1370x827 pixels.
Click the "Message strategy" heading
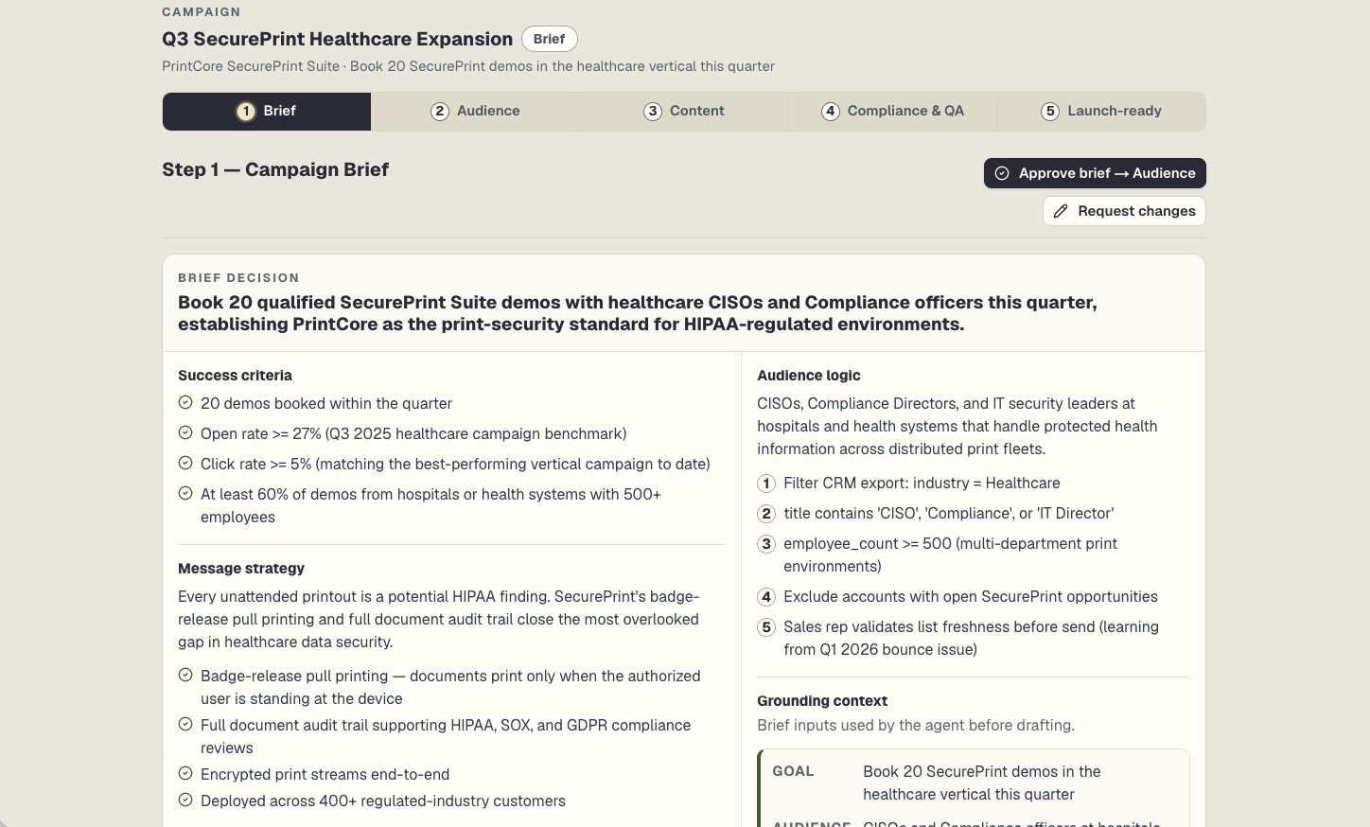[241, 569]
